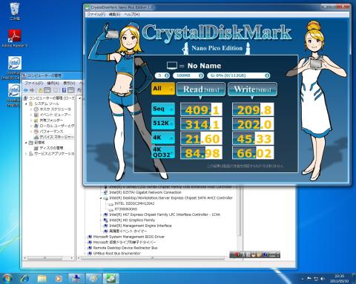
Task: Click Back arrow in Computer Management toolbar
Action: (x=26, y=90)
